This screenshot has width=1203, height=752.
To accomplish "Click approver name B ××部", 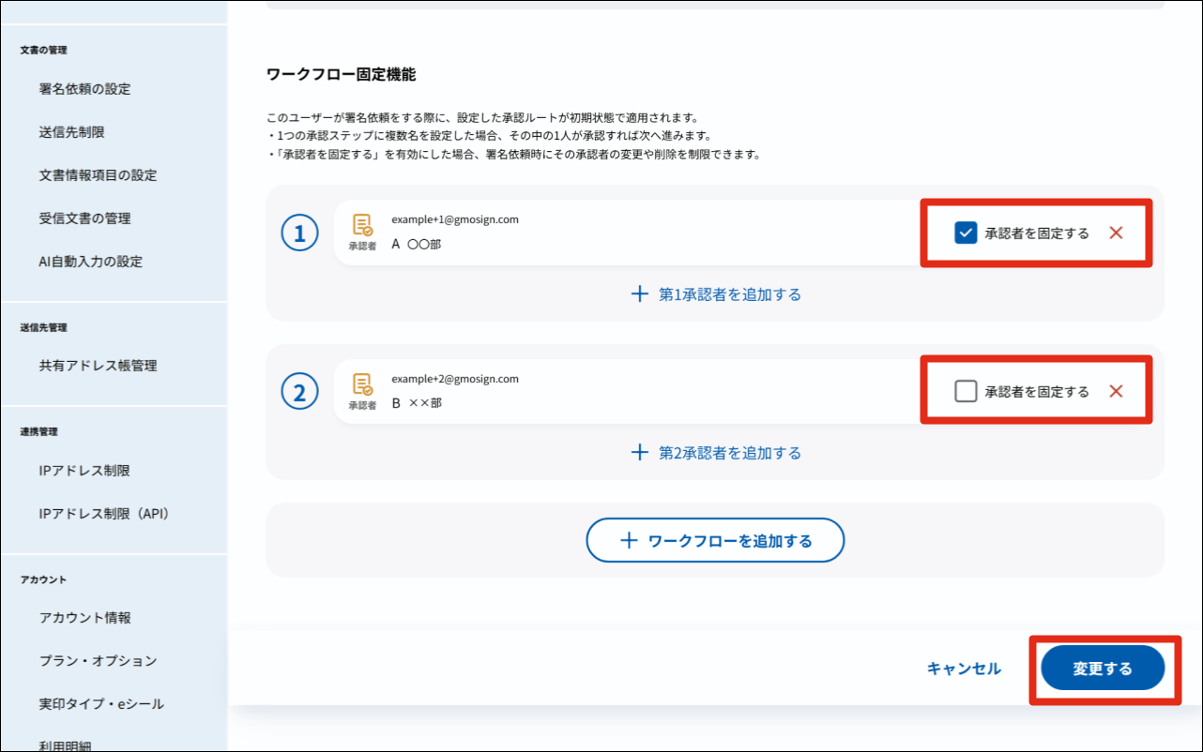I will [417, 402].
